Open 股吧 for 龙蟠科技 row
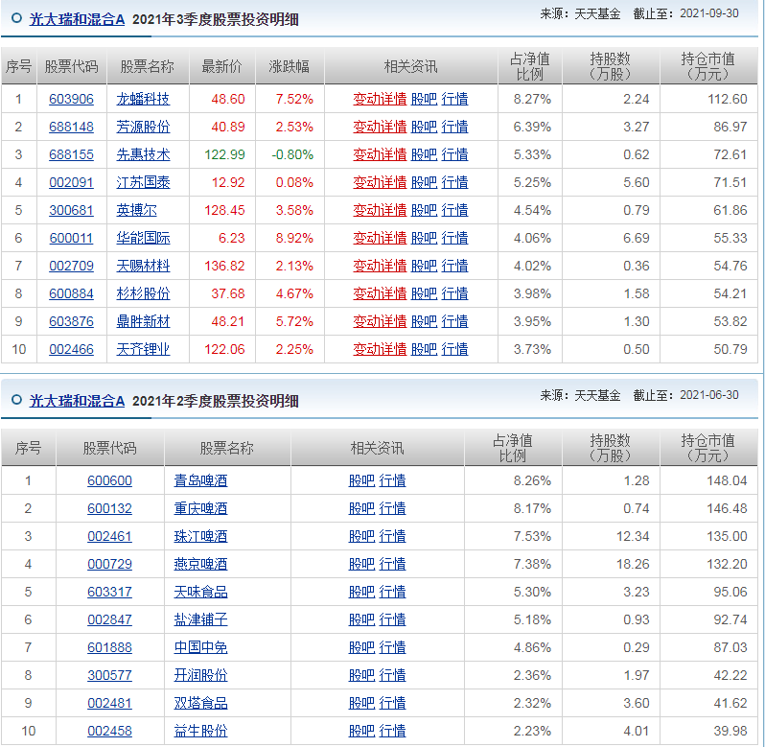 pyautogui.click(x=424, y=99)
